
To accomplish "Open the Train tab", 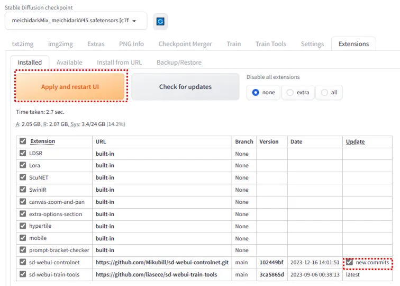I will (x=234, y=44).
